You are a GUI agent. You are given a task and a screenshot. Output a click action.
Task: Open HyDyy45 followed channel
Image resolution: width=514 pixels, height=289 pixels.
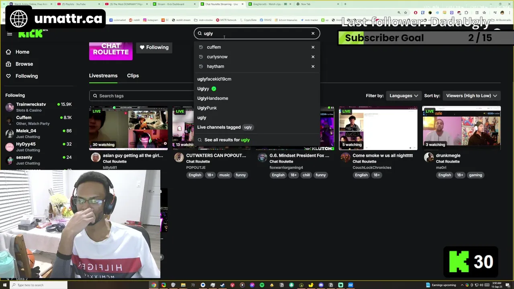point(39,147)
